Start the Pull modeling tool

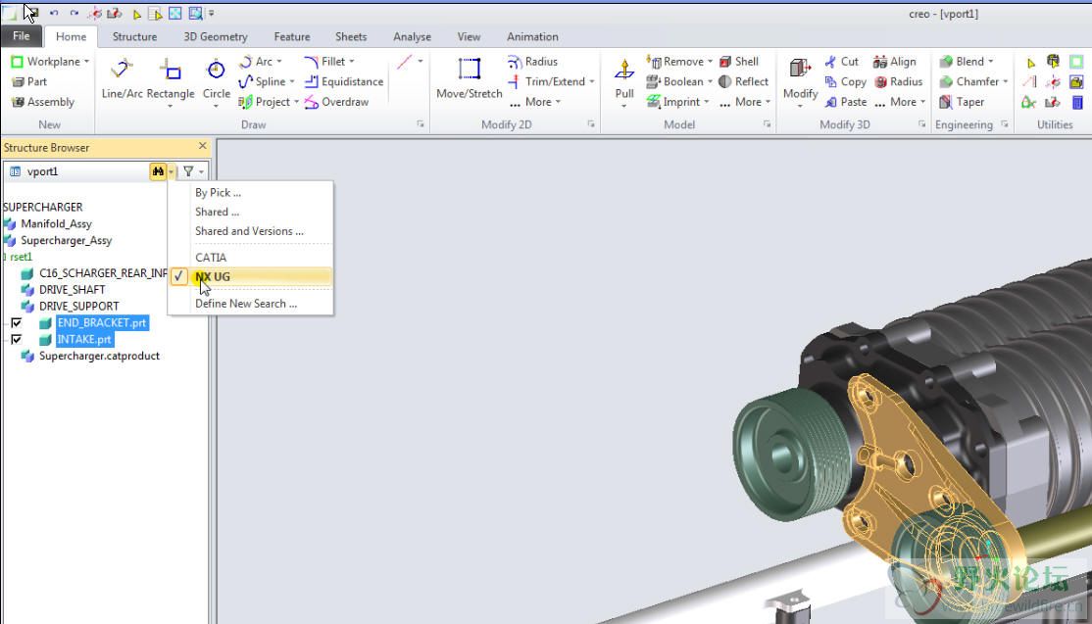pos(624,78)
